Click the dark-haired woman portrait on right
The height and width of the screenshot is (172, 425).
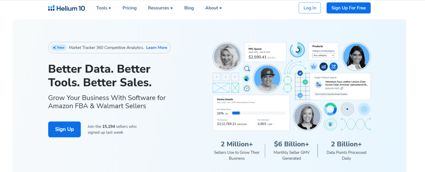356,56
